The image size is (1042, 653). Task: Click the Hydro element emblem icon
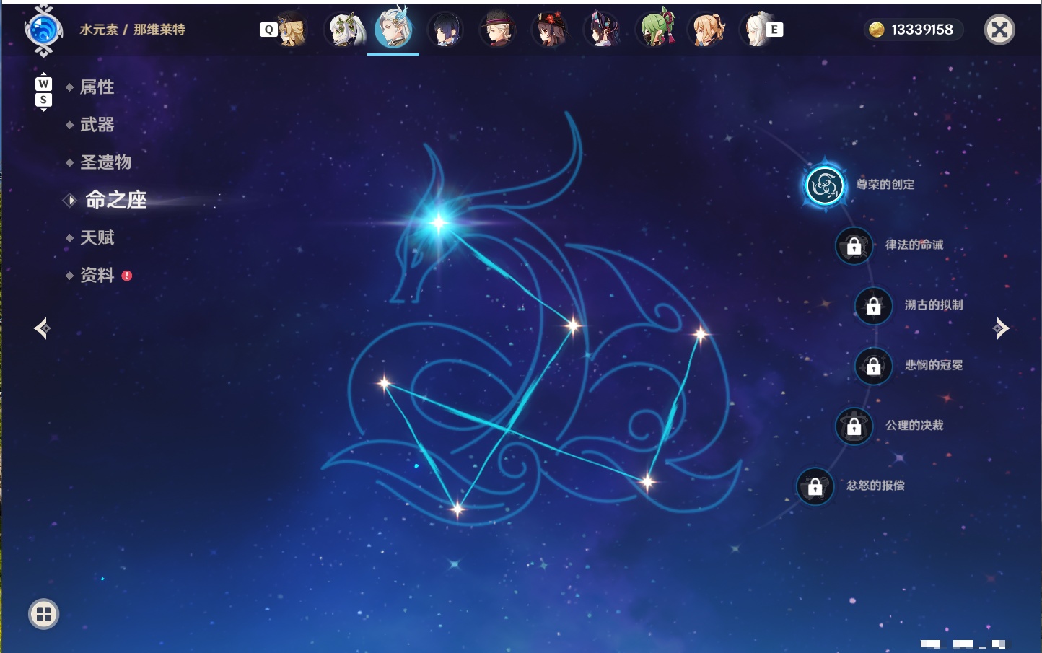pos(43,30)
